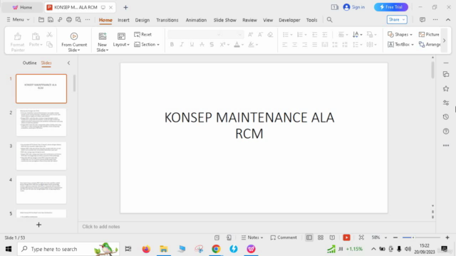Screen dimensions: 456x256
Task: Add a new slide with the plus button
Action: (38, 225)
